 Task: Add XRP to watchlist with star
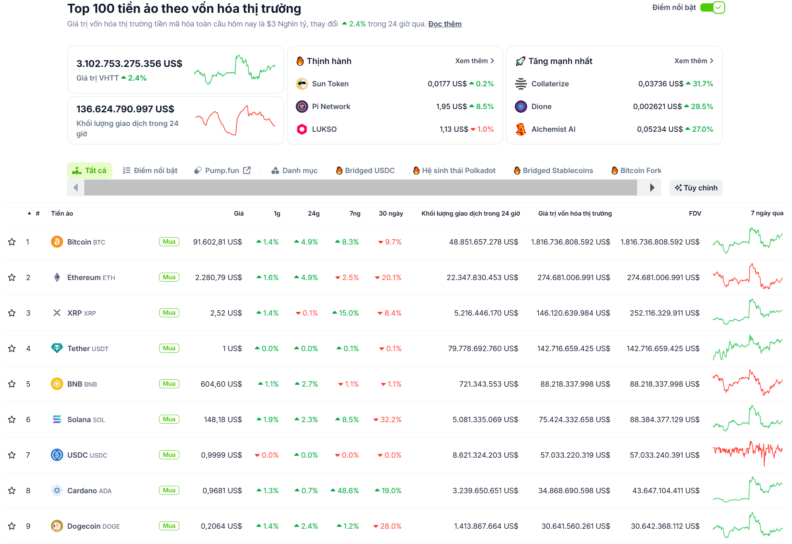pos(12,313)
